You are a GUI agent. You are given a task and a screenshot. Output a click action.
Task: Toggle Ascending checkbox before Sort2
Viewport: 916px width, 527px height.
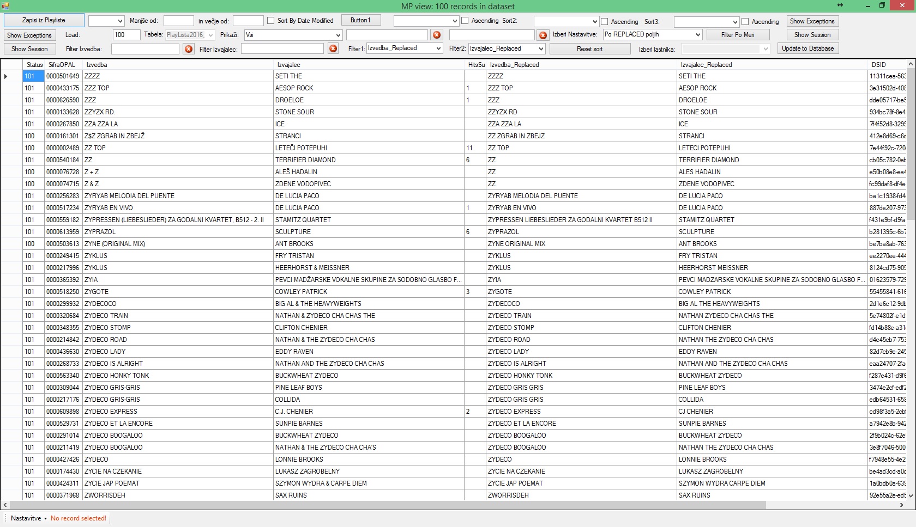pyautogui.click(x=465, y=21)
